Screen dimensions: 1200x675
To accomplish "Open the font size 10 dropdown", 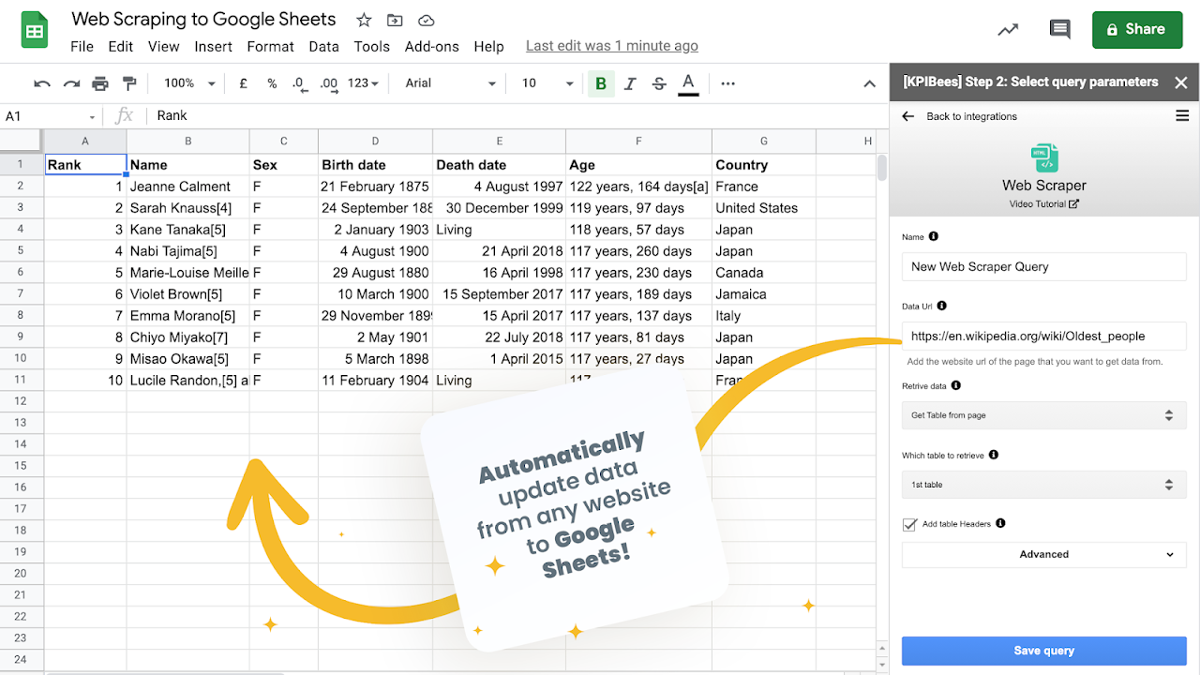I will [547, 83].
